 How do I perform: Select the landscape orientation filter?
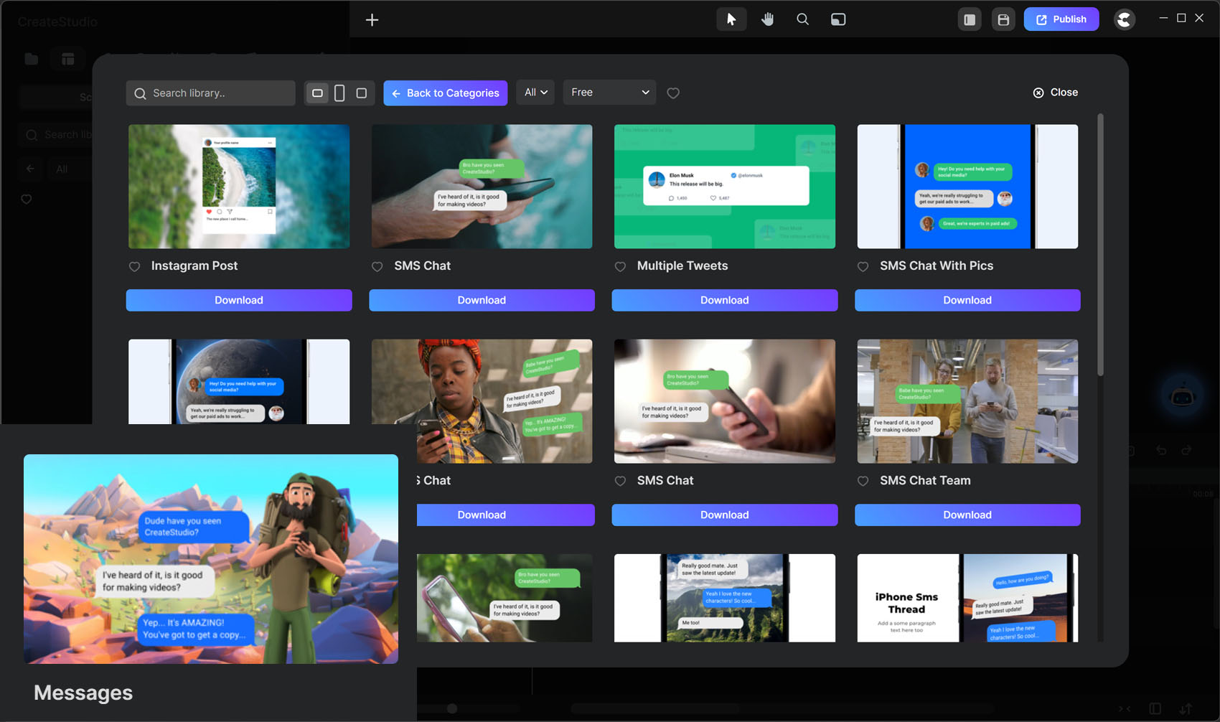[317, 93]
